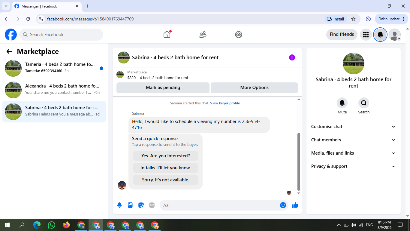This screenshot has width=410, height=231.
Task: Open Tameria conversation
Action: click(54, 68)
